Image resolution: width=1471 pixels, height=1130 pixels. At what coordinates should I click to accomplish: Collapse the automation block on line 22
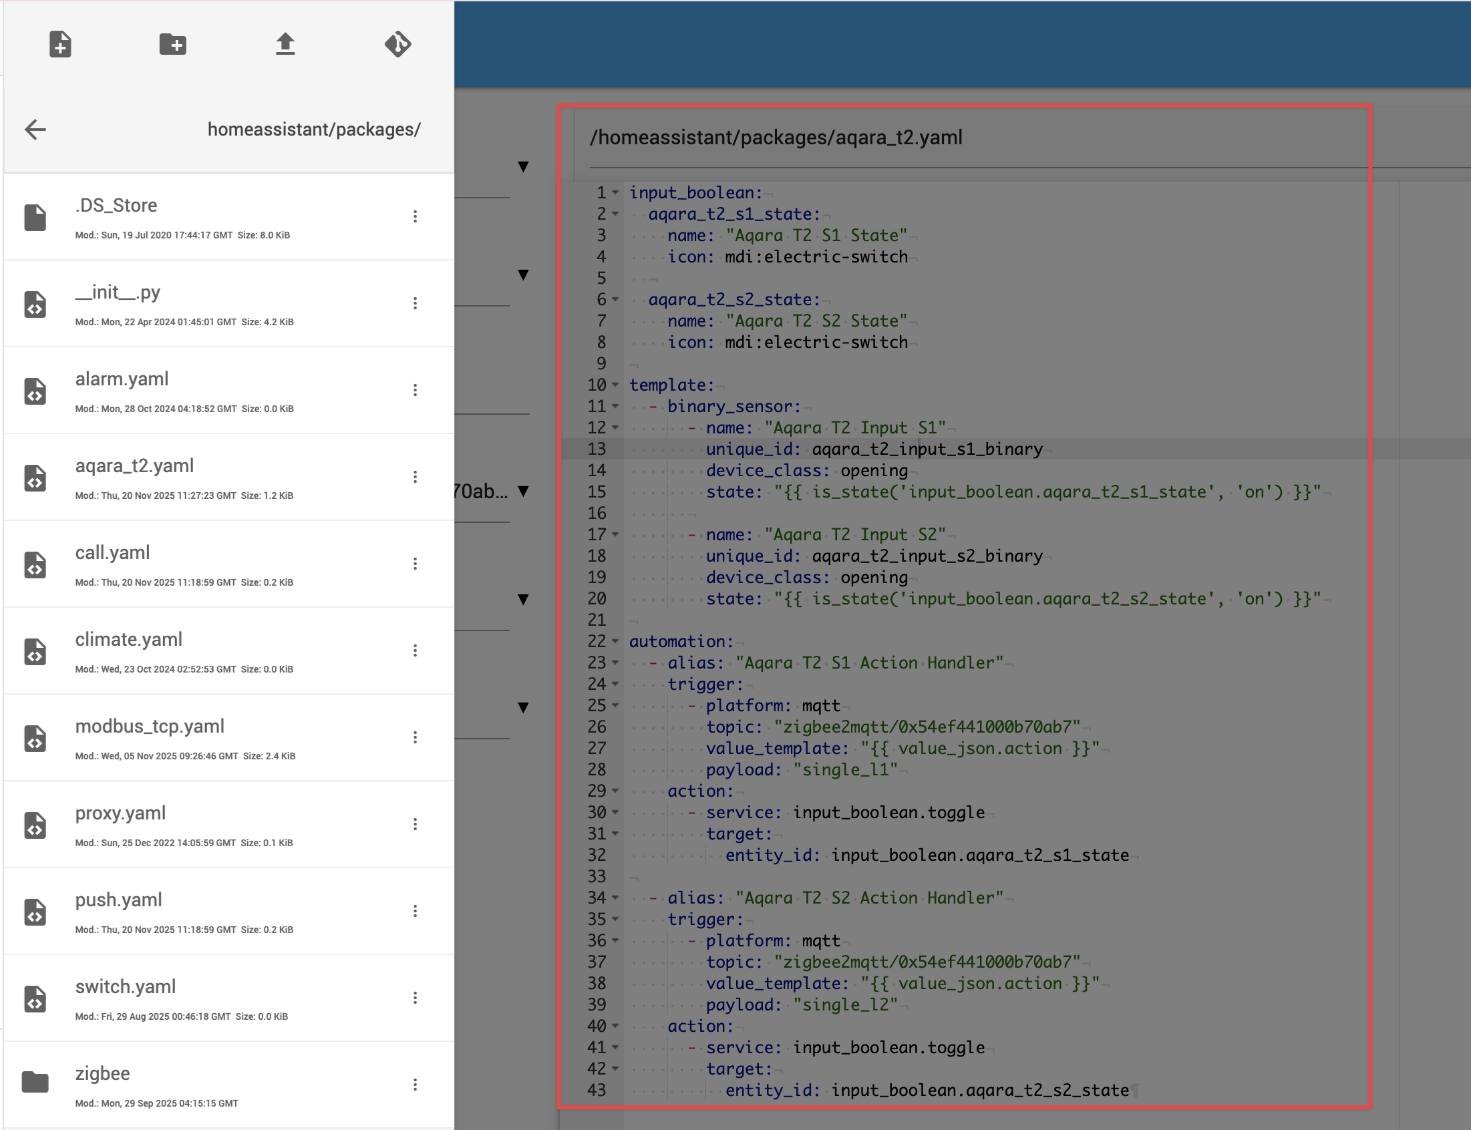coord(615,641)
